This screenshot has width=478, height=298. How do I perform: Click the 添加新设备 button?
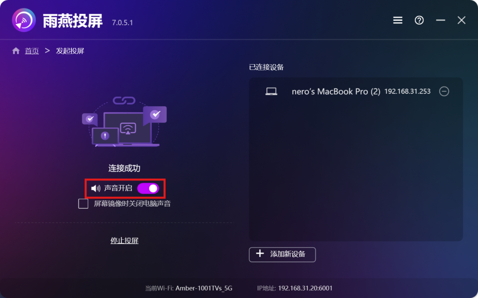pyautogui.click(x=282, y=255)
